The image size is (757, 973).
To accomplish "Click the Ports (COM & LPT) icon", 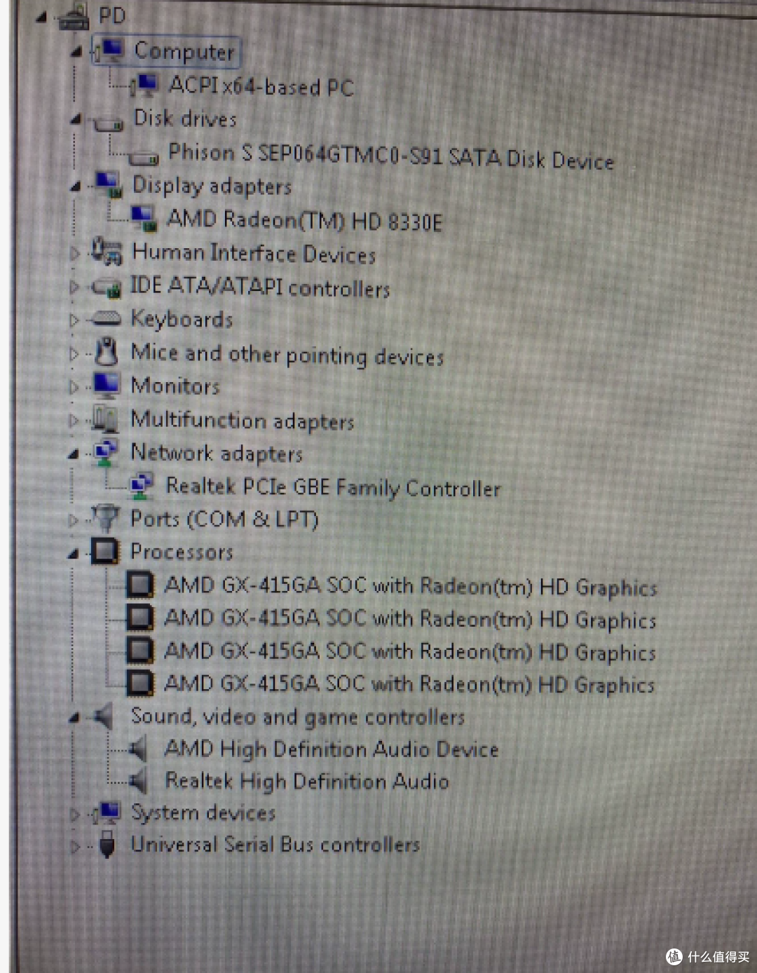I will 105,519.
